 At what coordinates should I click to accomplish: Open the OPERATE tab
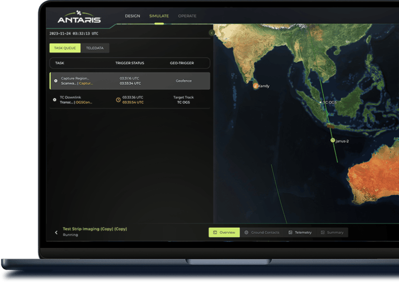187,16
